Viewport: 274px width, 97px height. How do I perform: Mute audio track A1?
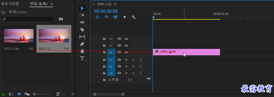tap(126, 60)
